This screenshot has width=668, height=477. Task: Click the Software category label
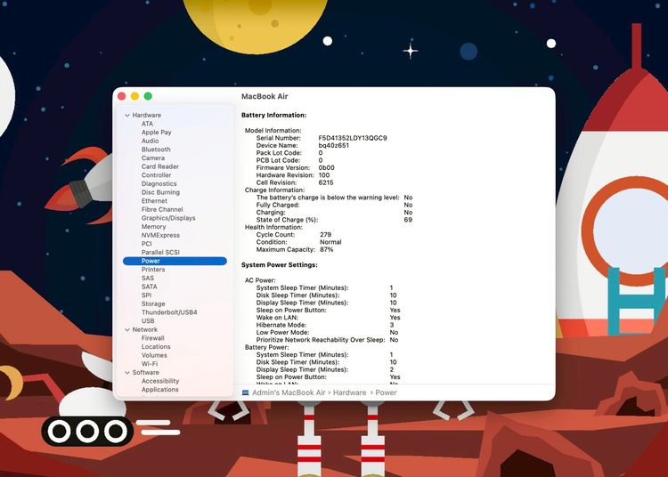146,372
